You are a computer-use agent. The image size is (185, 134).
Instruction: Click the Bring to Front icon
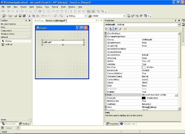(98, 11)
